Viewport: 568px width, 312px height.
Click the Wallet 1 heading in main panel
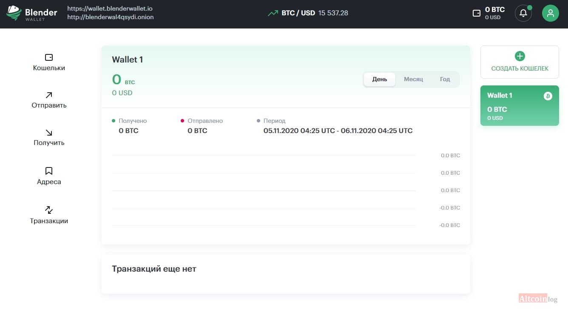tap(128, 60)
